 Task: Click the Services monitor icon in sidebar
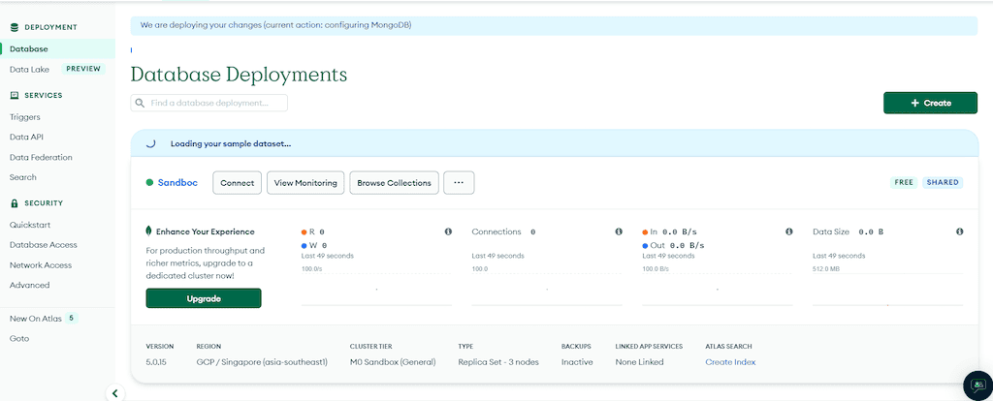pos(15,96)
